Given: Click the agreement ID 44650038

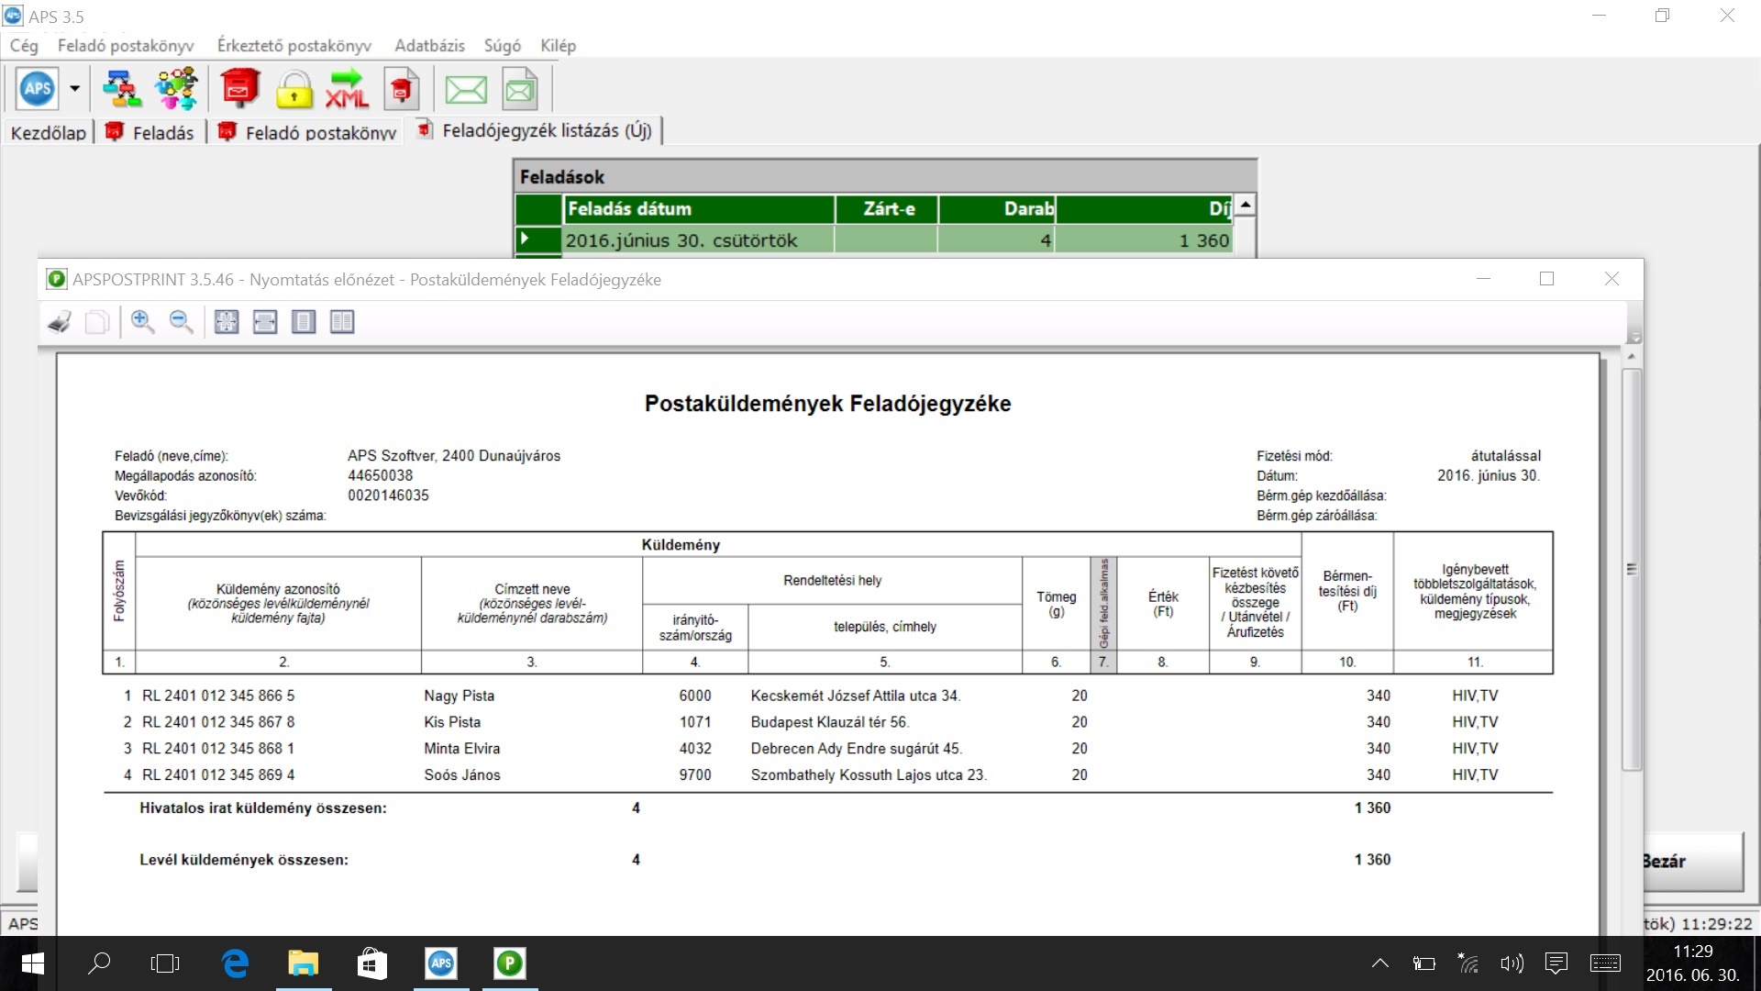Looking at the screenshot, I should pyautogui.click(x=381, y=475).
